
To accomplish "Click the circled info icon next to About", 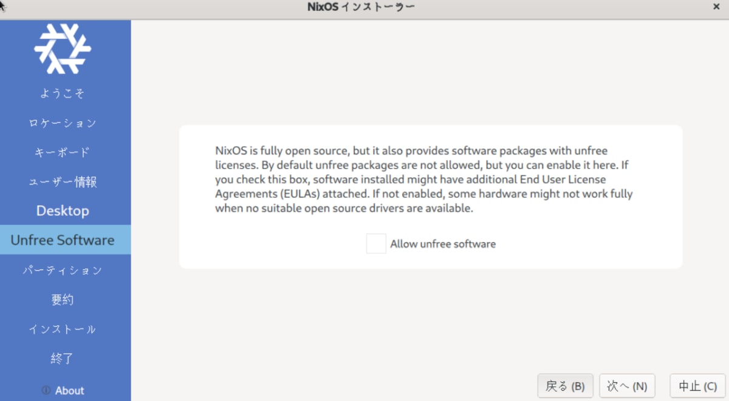I will click(47, 391).
